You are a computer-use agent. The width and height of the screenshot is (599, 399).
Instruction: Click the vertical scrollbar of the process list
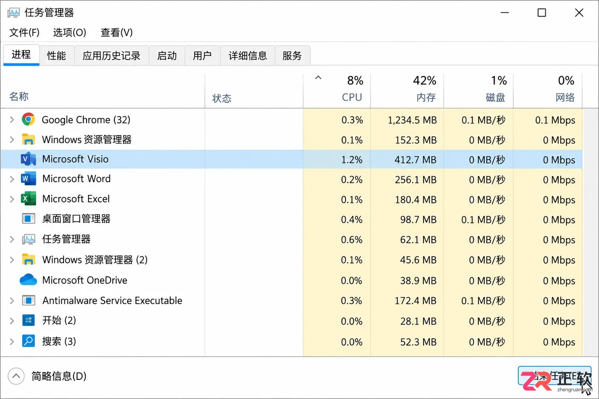591,232
